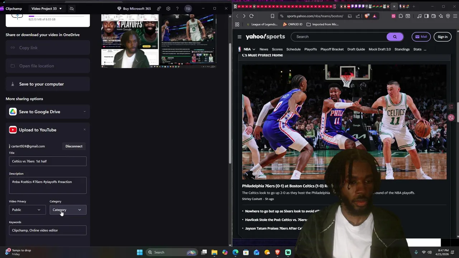Click Save to your computer

[x=48, y=84]
